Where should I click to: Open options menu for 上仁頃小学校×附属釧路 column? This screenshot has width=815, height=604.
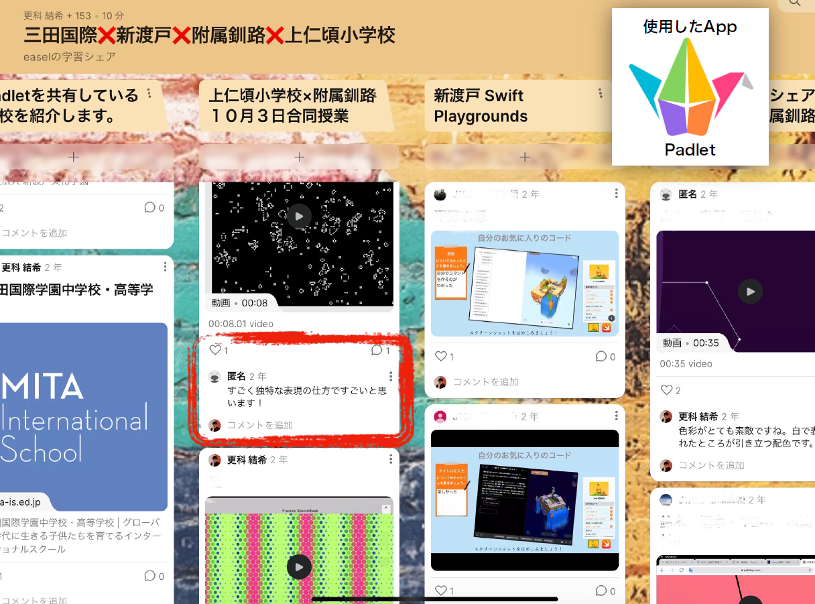tap(375, 93)
